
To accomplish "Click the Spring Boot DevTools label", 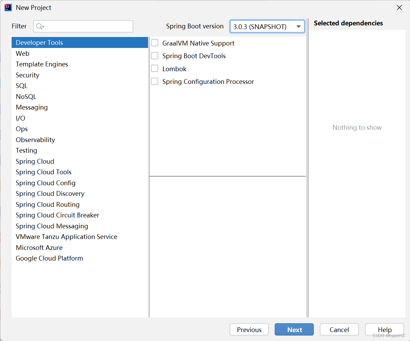I will (x=194, y=56).
